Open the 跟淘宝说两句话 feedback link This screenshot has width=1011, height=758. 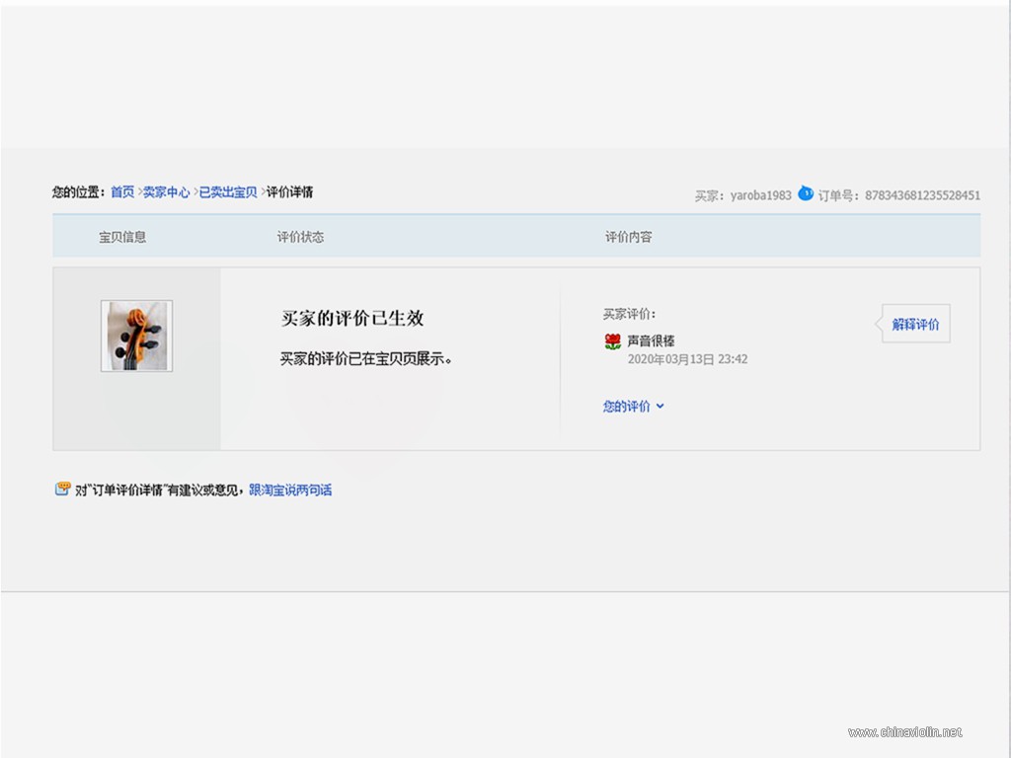[290, 490]
